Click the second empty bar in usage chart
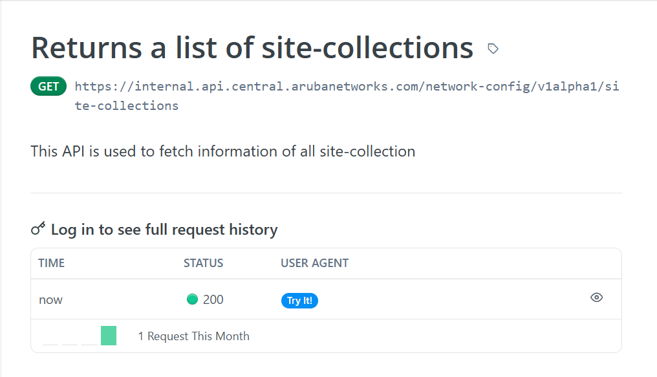 point(70,343)
